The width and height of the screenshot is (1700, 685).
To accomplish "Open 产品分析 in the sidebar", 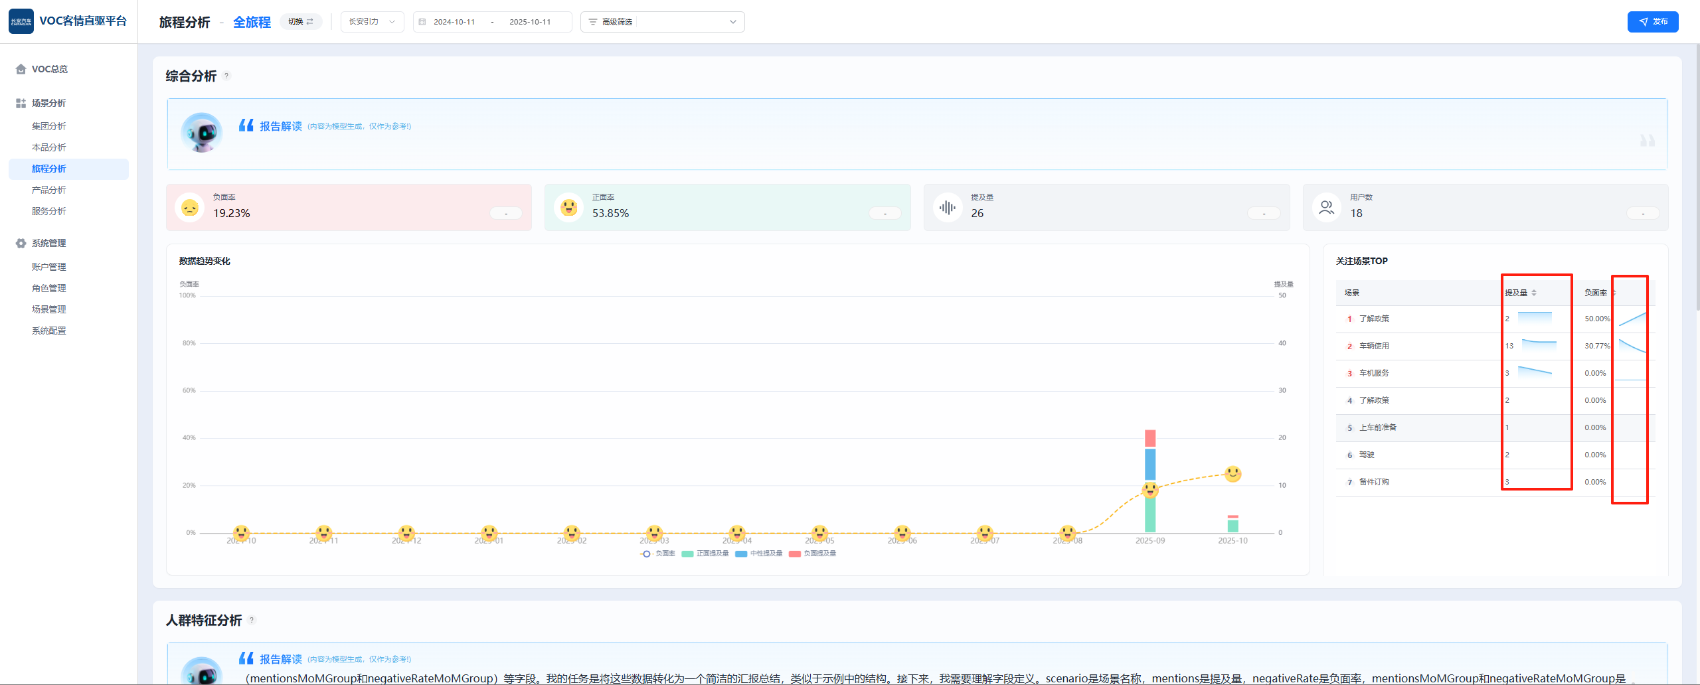I will pyautogui.click(x=49, y=190).
